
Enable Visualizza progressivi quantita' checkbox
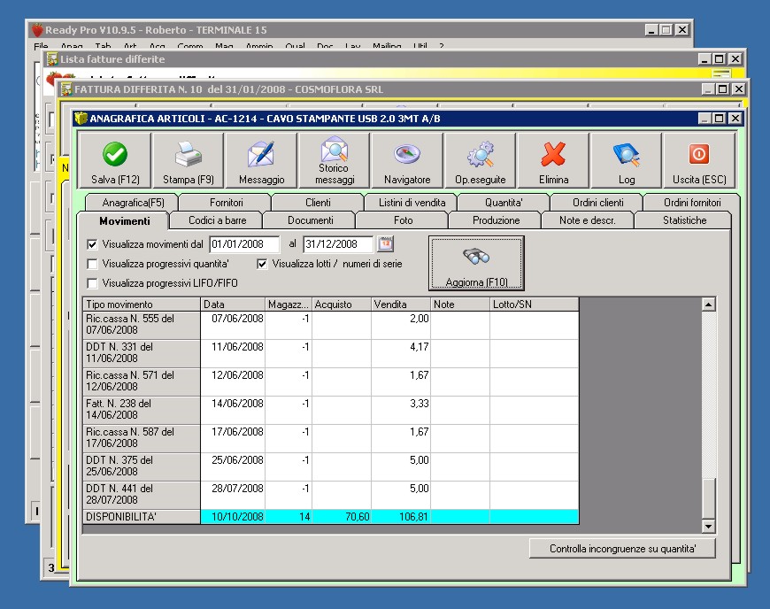pos(93,264)
